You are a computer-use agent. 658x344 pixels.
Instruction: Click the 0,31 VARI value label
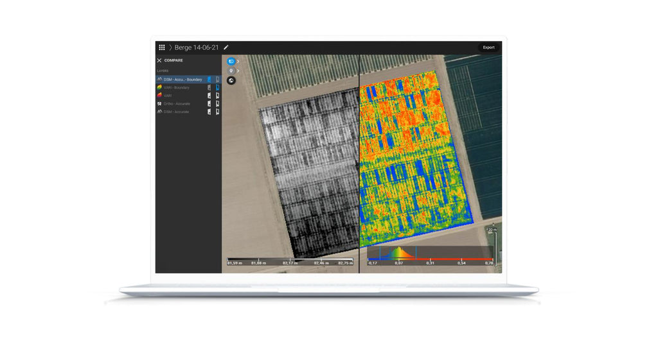430,263
